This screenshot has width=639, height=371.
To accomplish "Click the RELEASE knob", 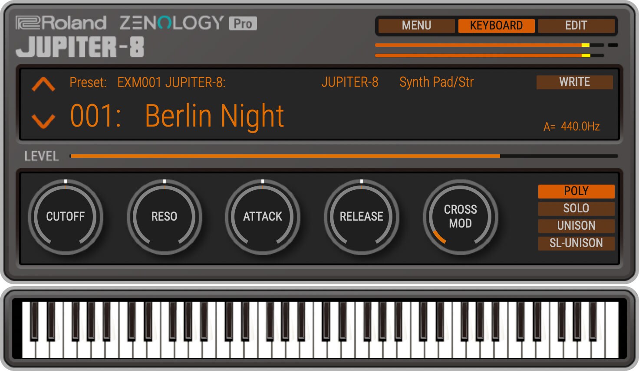I will 362,216.
